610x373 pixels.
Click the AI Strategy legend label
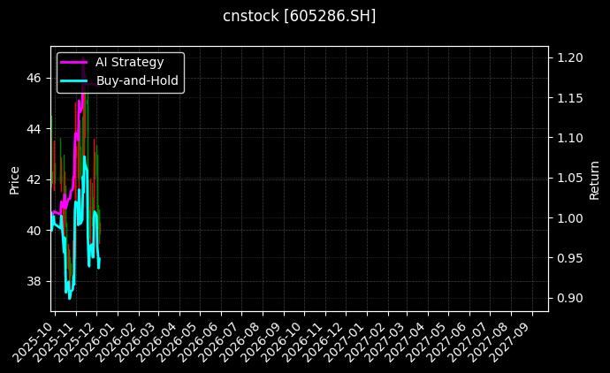(x=129, y=62)
